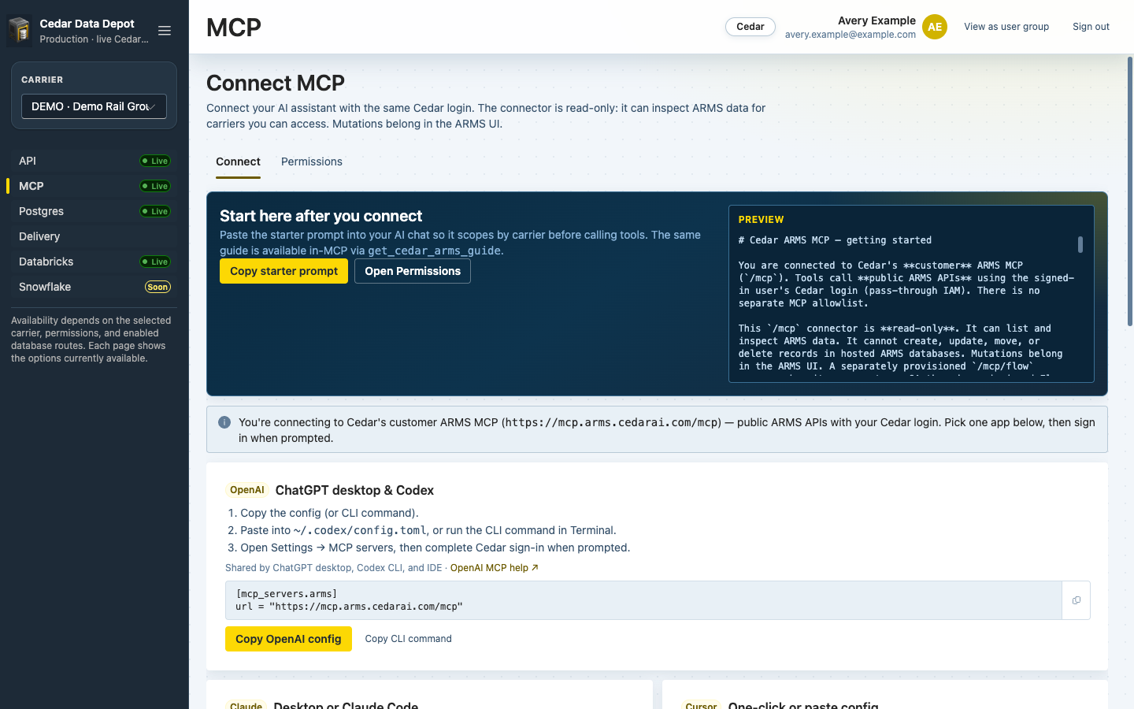Image resolution: width=1134 pixels, height=709 pixels.
Task: Click the mcp_servers.arms config code block
Action: coord(643,600)
